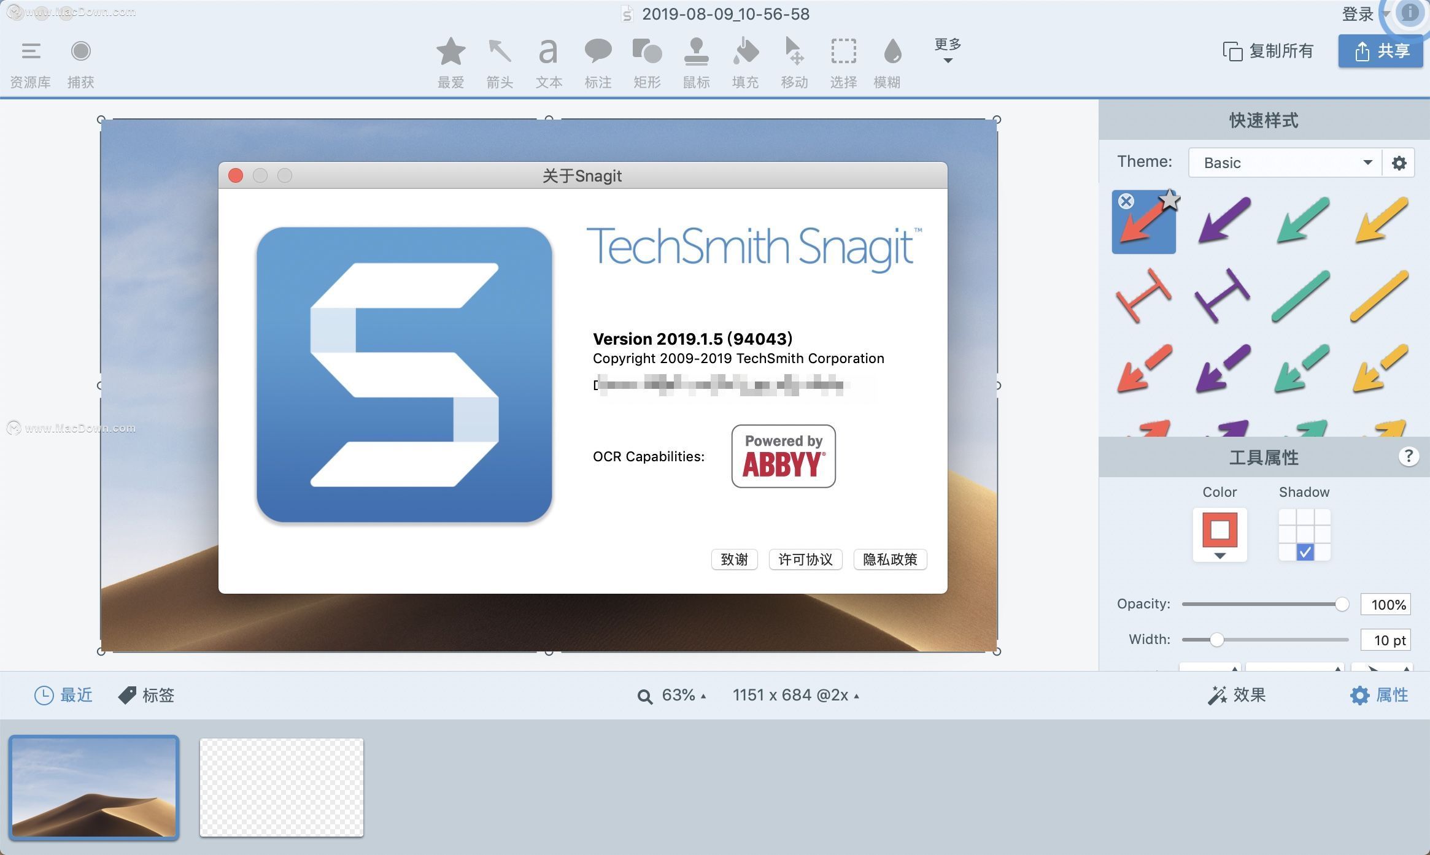Start a new capture with 捕获
Screen dimensions: 1430x855
pos(80,64)
